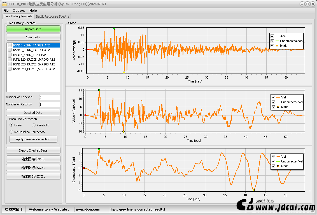Click the green peak marker on acceleration graph
This screenshot has width=317, height=215.
tap(114, 29)
